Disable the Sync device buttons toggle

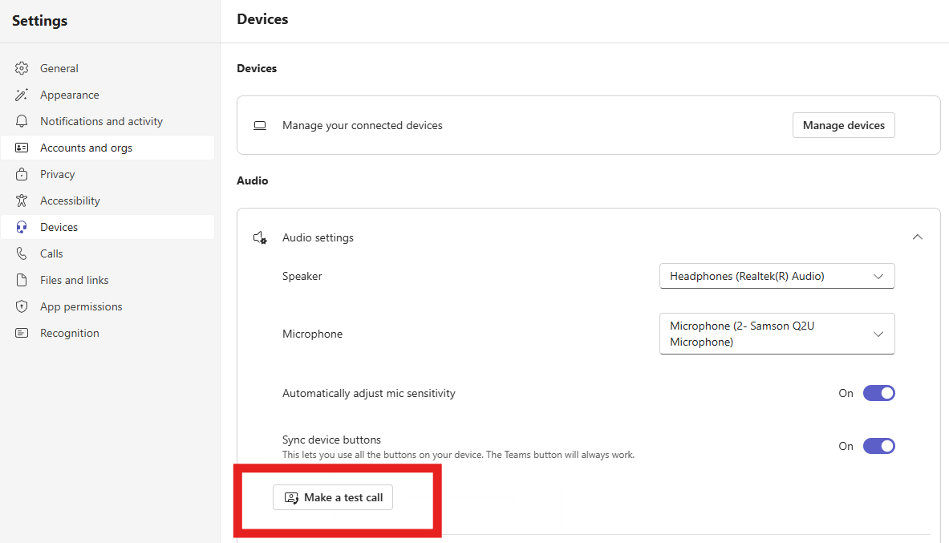pos(878,446)
